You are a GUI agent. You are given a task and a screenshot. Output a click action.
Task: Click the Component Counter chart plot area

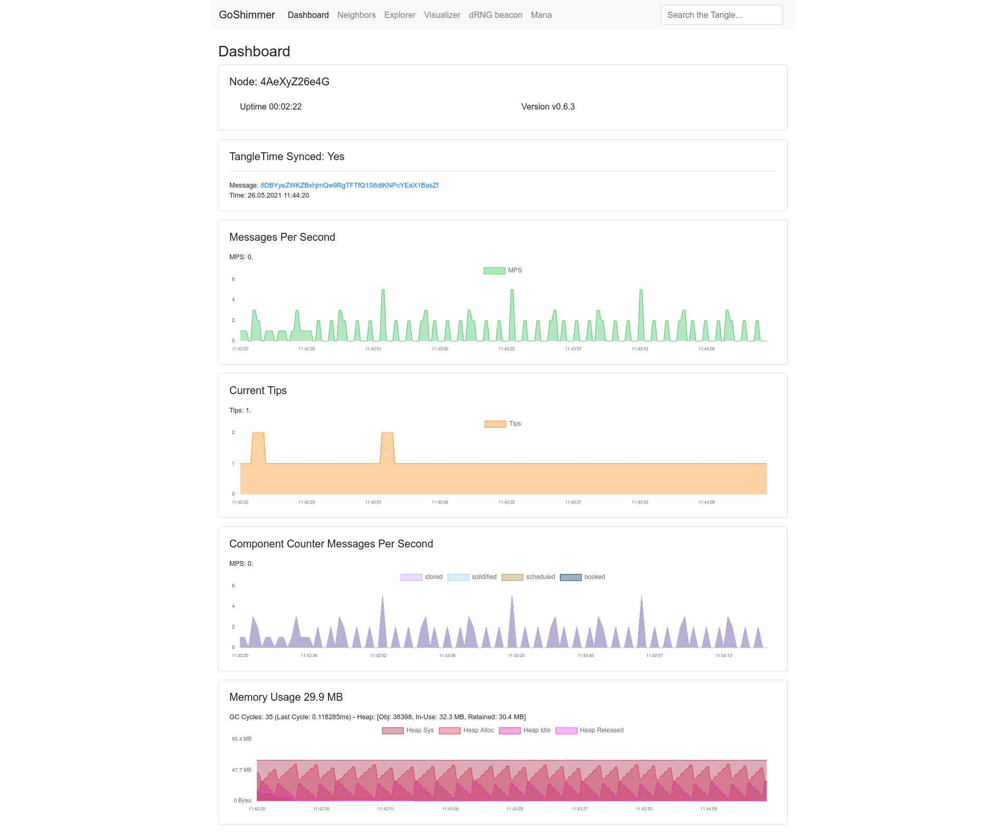coord(503,618)
